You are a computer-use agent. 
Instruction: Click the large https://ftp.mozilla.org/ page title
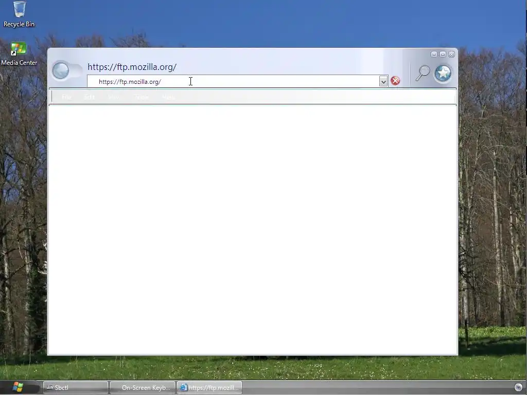pos(132,67)
